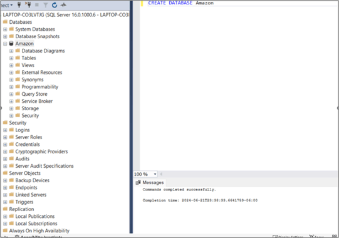The width and height of the screenshot is (339, 238).
Task: Click the Amazon database cylinder icon
Action: pos(11,43)
